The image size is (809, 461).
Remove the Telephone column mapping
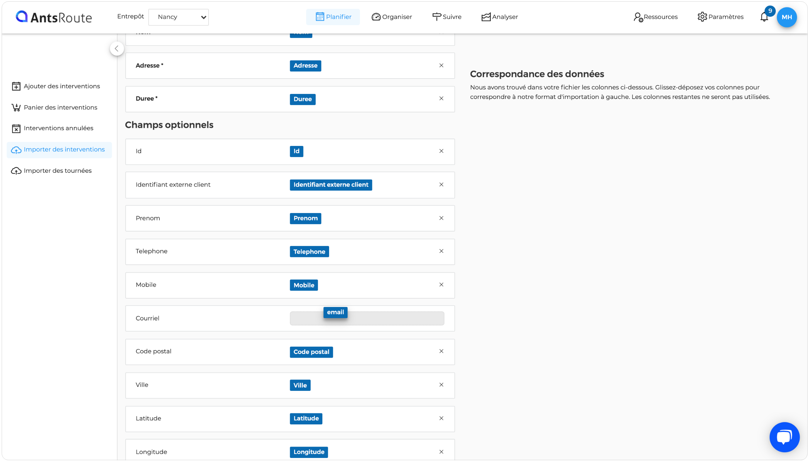click(441, 251)
